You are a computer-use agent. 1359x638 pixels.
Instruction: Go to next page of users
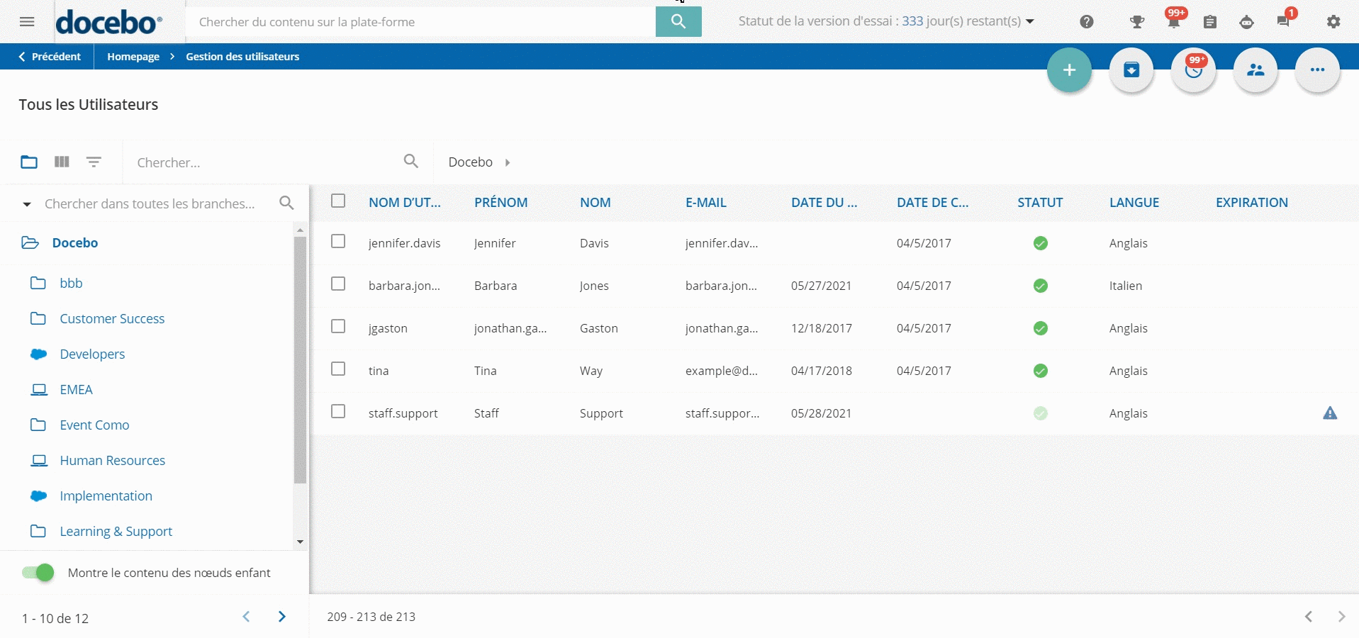pos(1341,617)
